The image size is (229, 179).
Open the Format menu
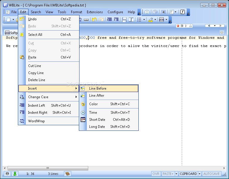click(x=77, y=12)
